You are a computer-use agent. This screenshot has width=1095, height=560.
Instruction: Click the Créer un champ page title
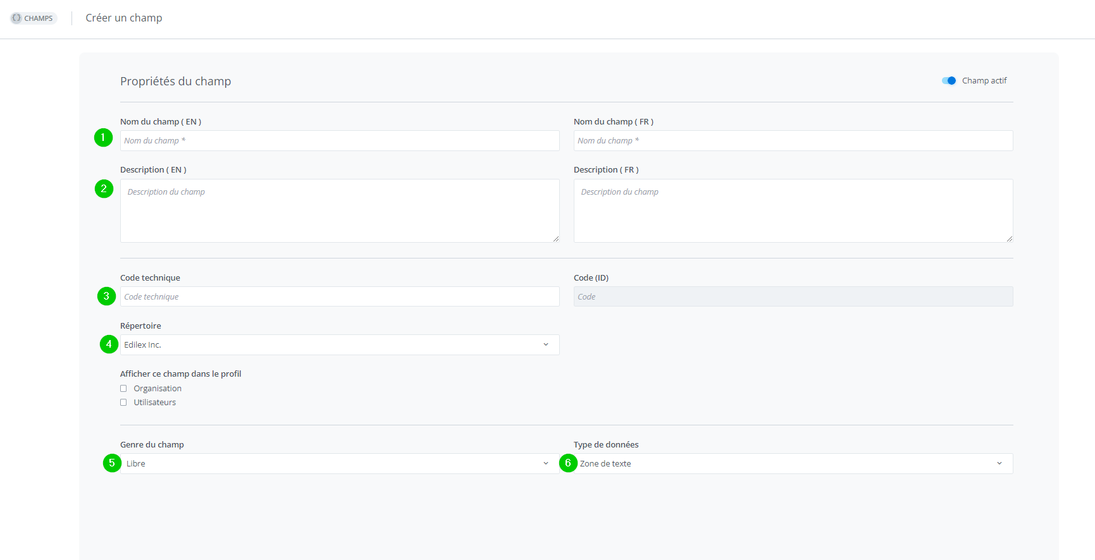[x=124, y=18]
